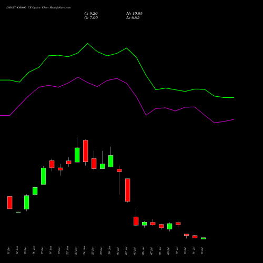Click the green candlestick for 09 Jul
The width and height of the screenshot is (263, 263).
point(170,226)
